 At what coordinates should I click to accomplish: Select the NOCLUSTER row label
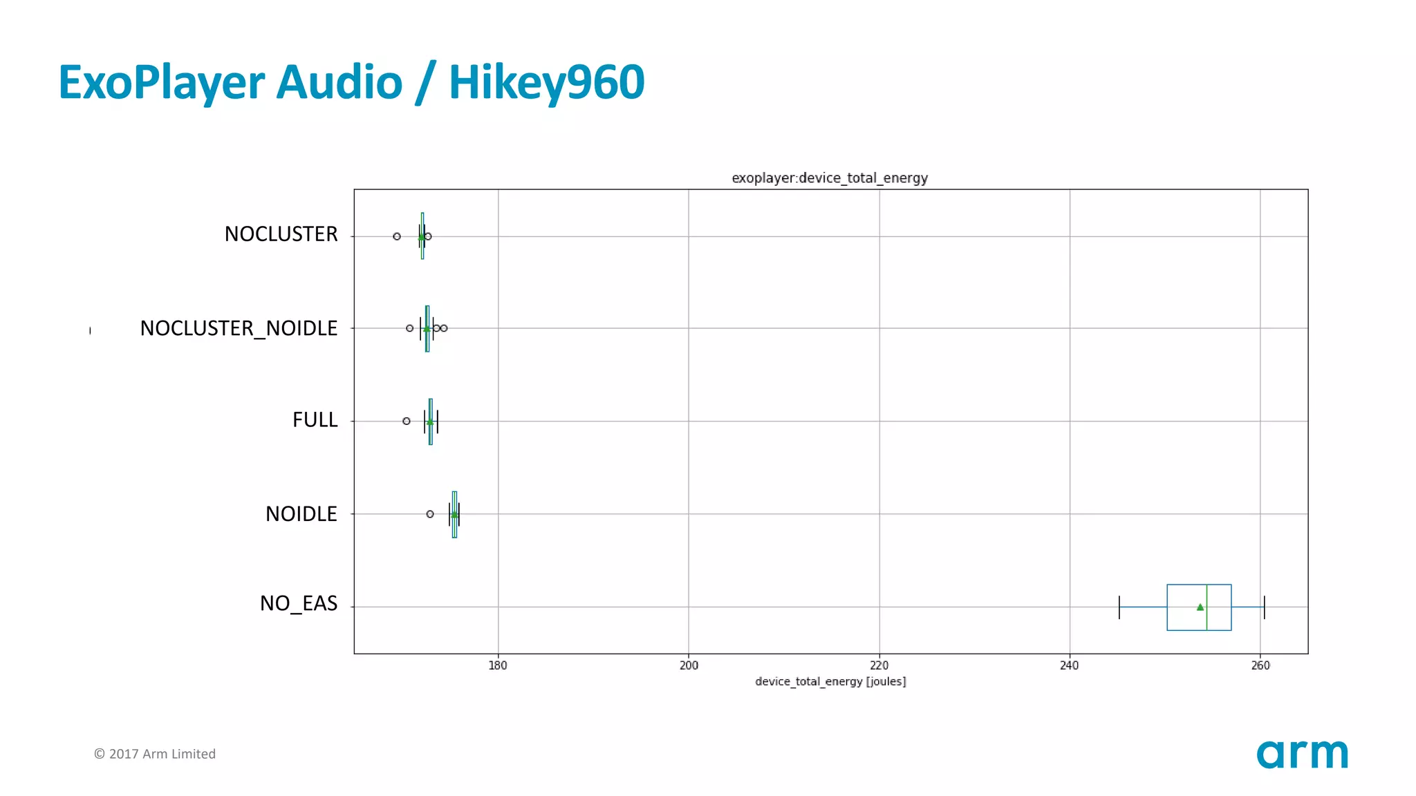pyautogui.click(x=281, y=234)
